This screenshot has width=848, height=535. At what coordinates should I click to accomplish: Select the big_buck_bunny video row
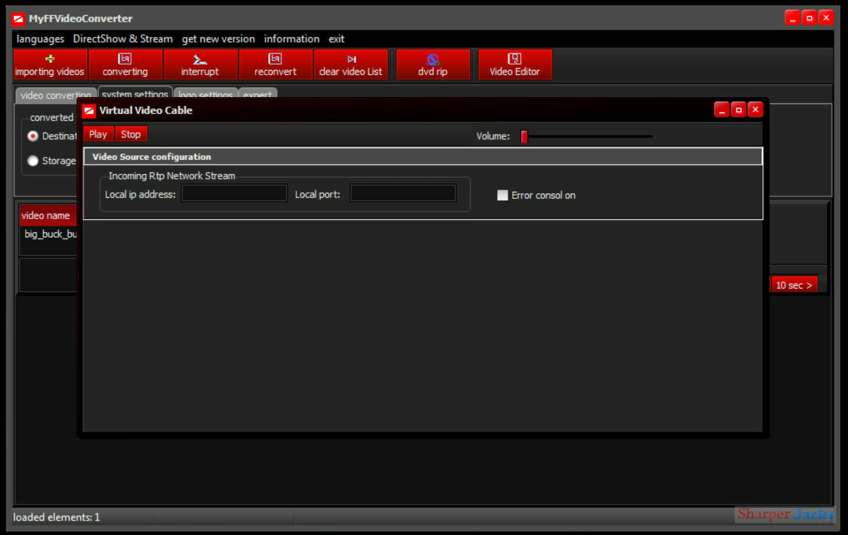(50, 234)
